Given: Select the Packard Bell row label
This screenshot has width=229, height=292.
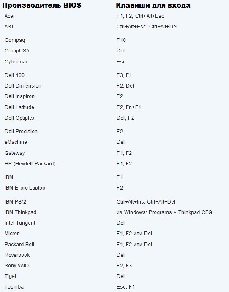Looking at the screenshot, I should [x=19, y=245].
